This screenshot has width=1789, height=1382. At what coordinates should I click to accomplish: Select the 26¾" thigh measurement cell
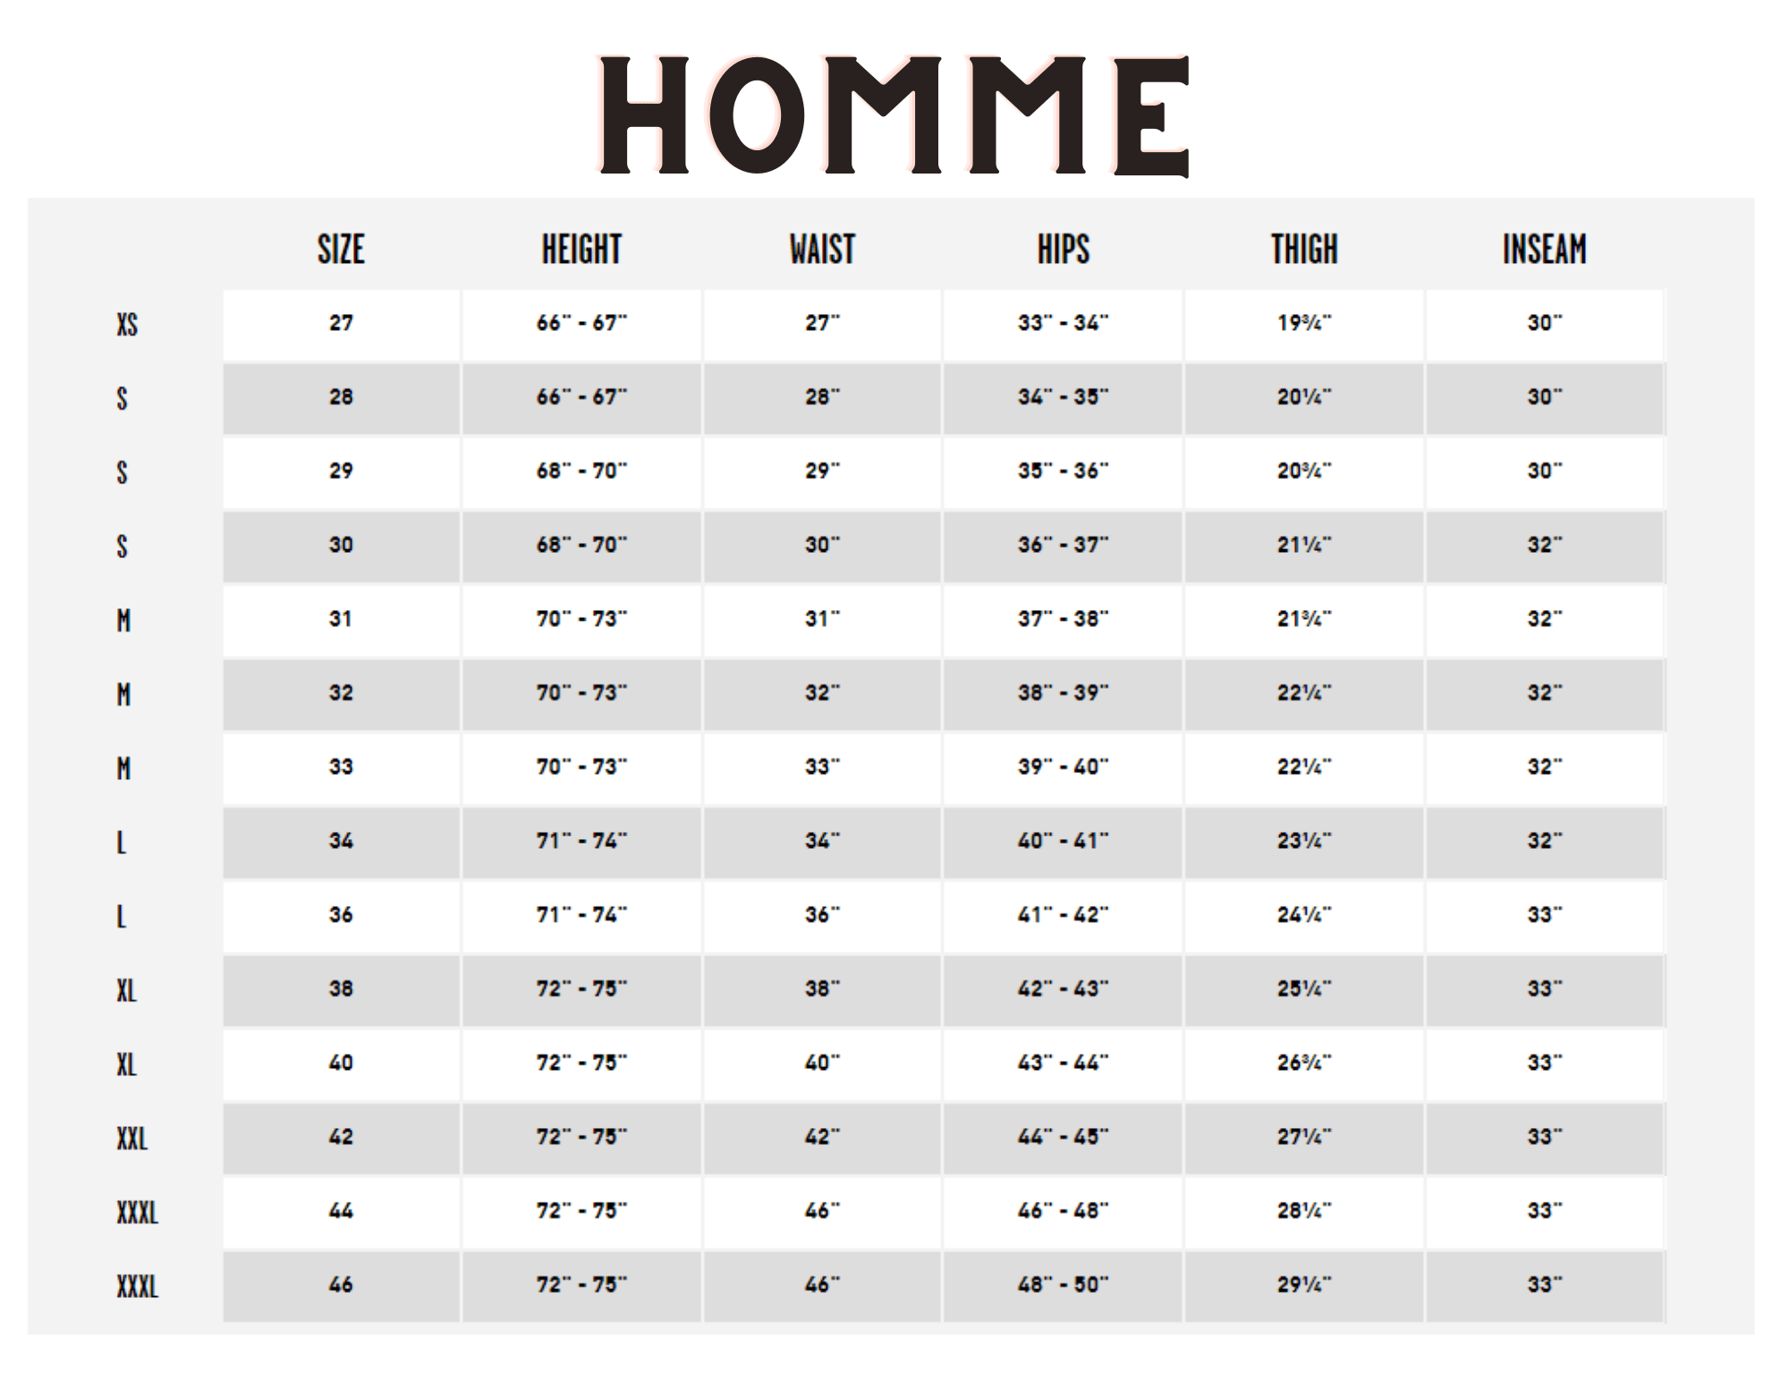(x=1304, y=1063)
